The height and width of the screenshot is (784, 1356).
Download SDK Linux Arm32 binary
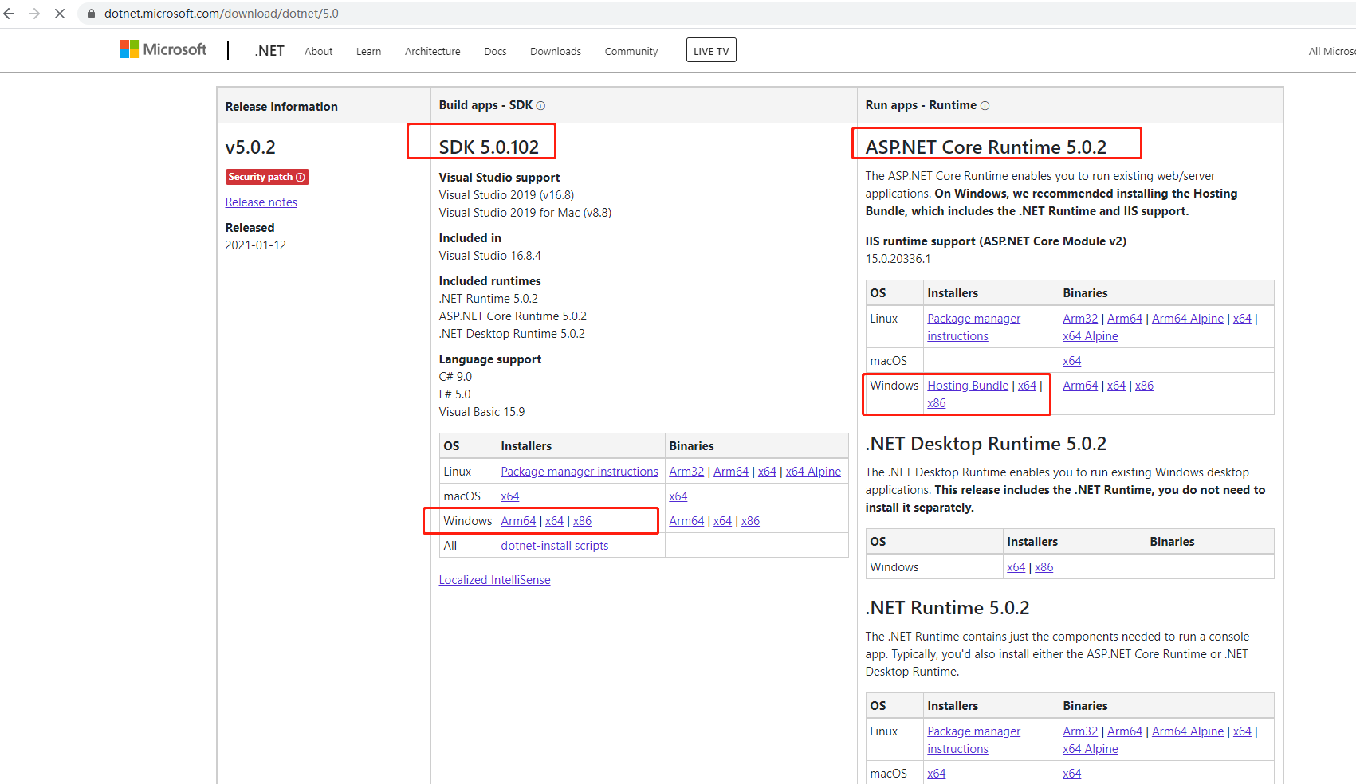[x=686, y=472]
